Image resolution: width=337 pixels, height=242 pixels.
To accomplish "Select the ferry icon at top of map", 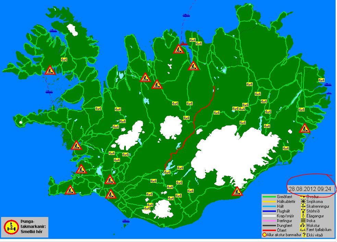I will coord(186,15).
